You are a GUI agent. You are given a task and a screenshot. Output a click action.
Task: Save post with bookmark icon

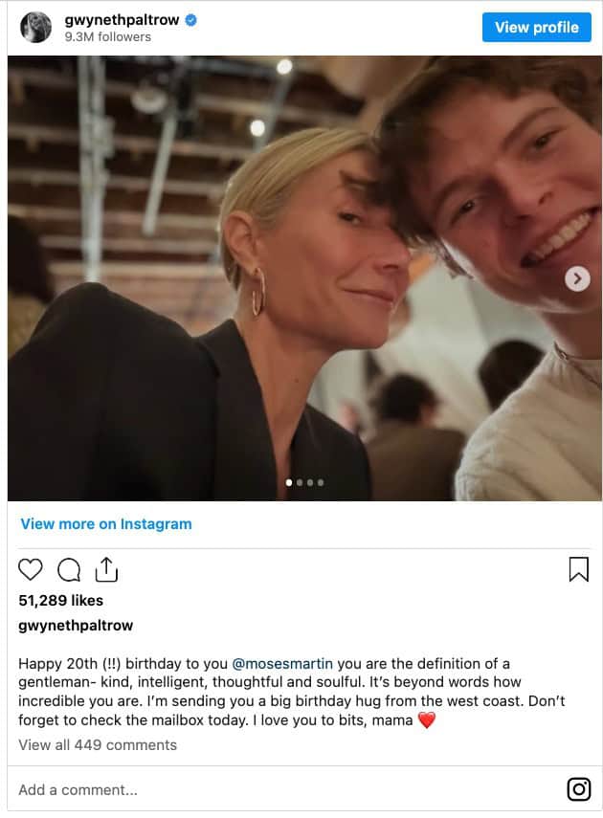click(578, 570)
